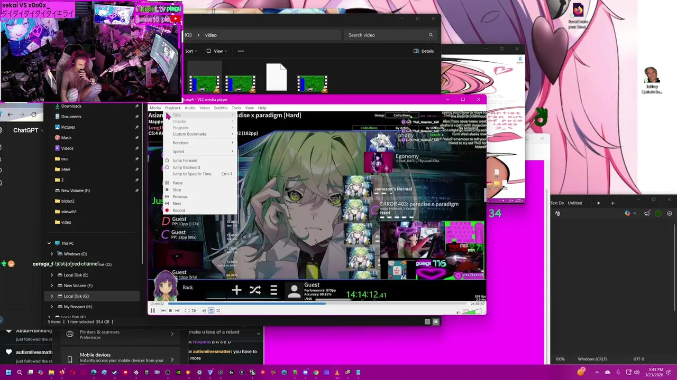Add a new tab in Notepad
Screen dimensions: 677x380
[x=612, y=203]
